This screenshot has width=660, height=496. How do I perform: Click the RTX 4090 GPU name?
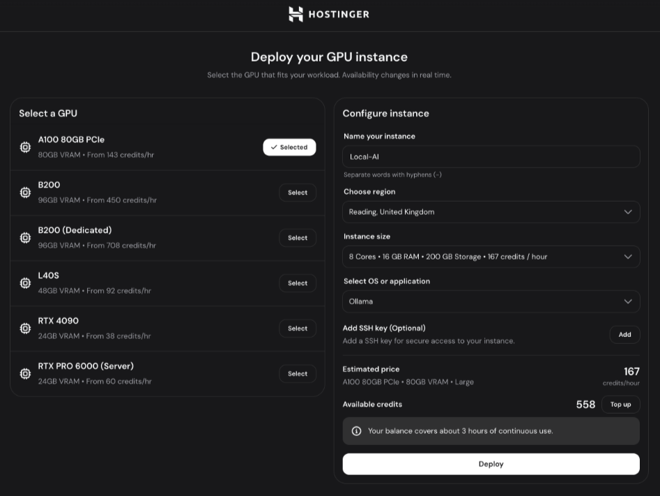[x=58, y=321]
